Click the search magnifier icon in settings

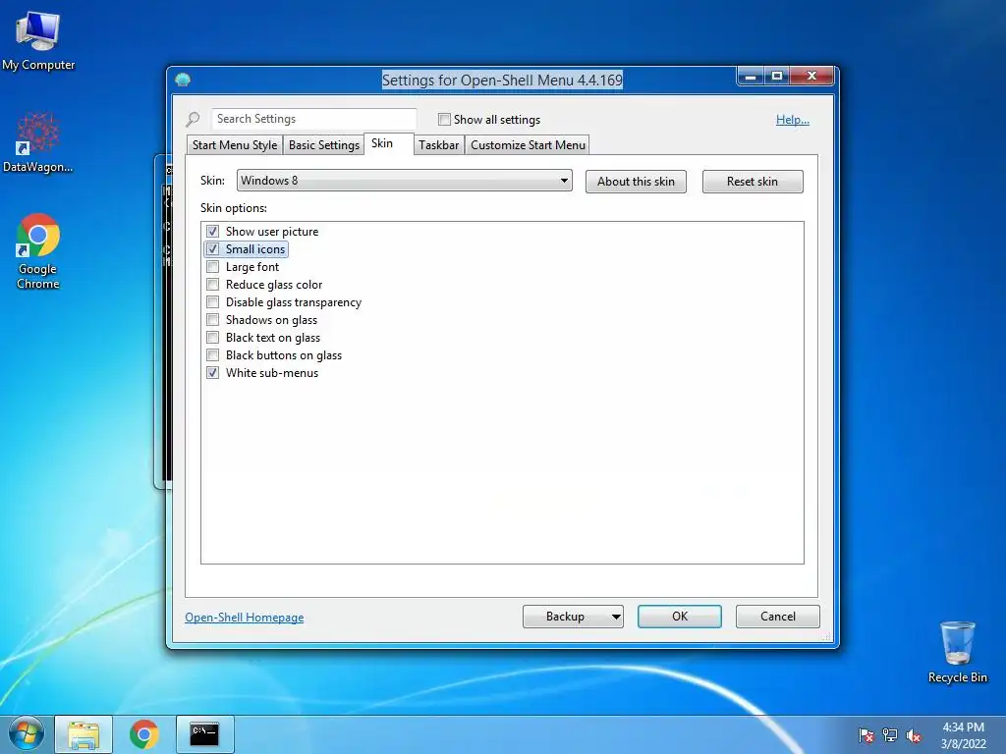tap(193, 119)
